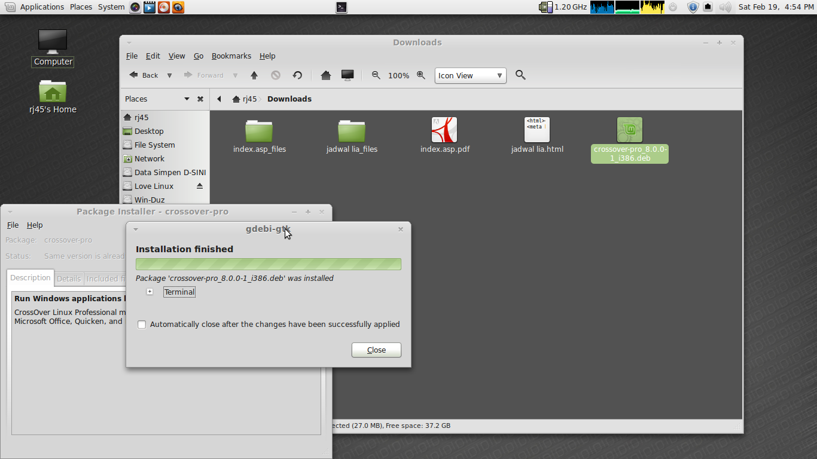Zoom in with the plus magnifier

tap(421, 75)
